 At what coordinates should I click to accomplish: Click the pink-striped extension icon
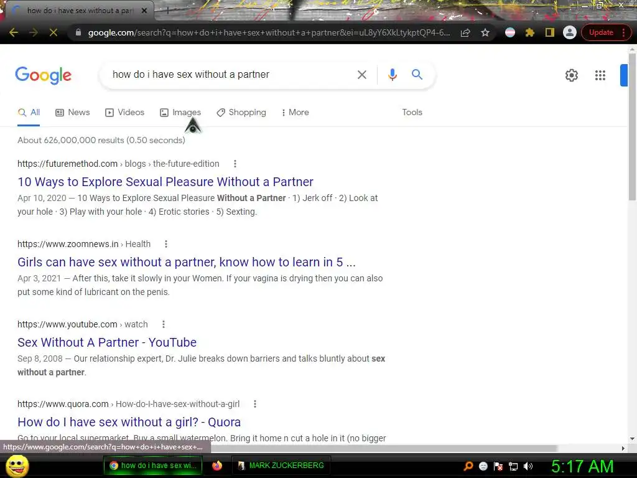510,32
